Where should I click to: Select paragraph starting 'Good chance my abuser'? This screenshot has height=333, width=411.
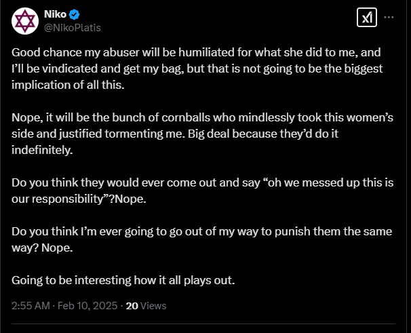(197, 68)
